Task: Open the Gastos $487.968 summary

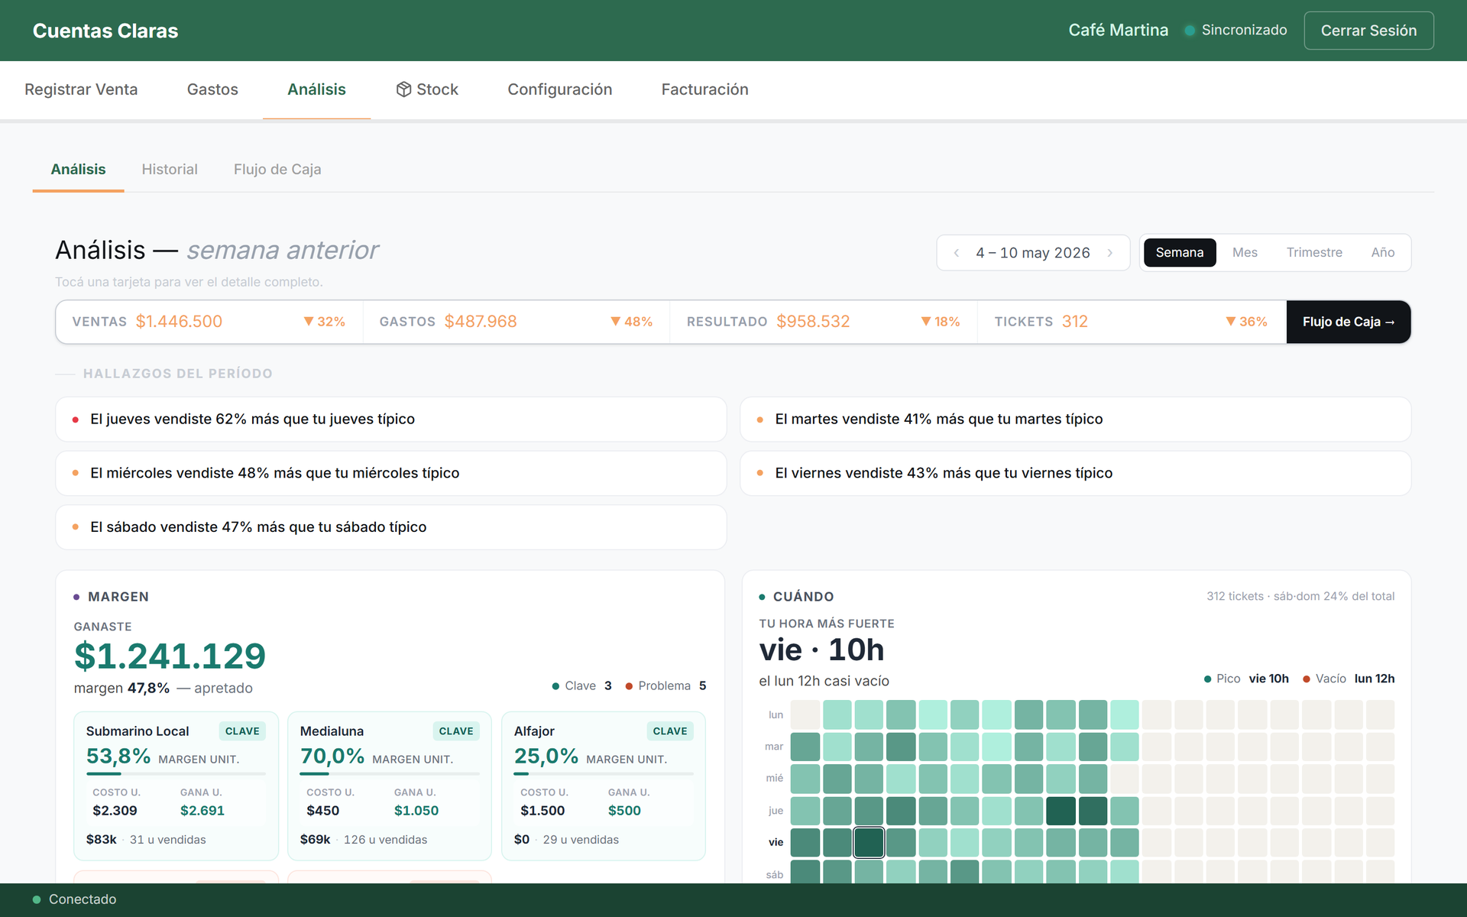Action: (516, 322)
